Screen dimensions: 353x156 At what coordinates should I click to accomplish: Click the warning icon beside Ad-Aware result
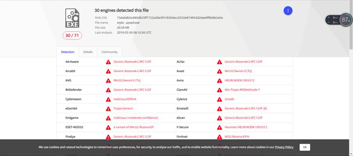click(108, 62)
